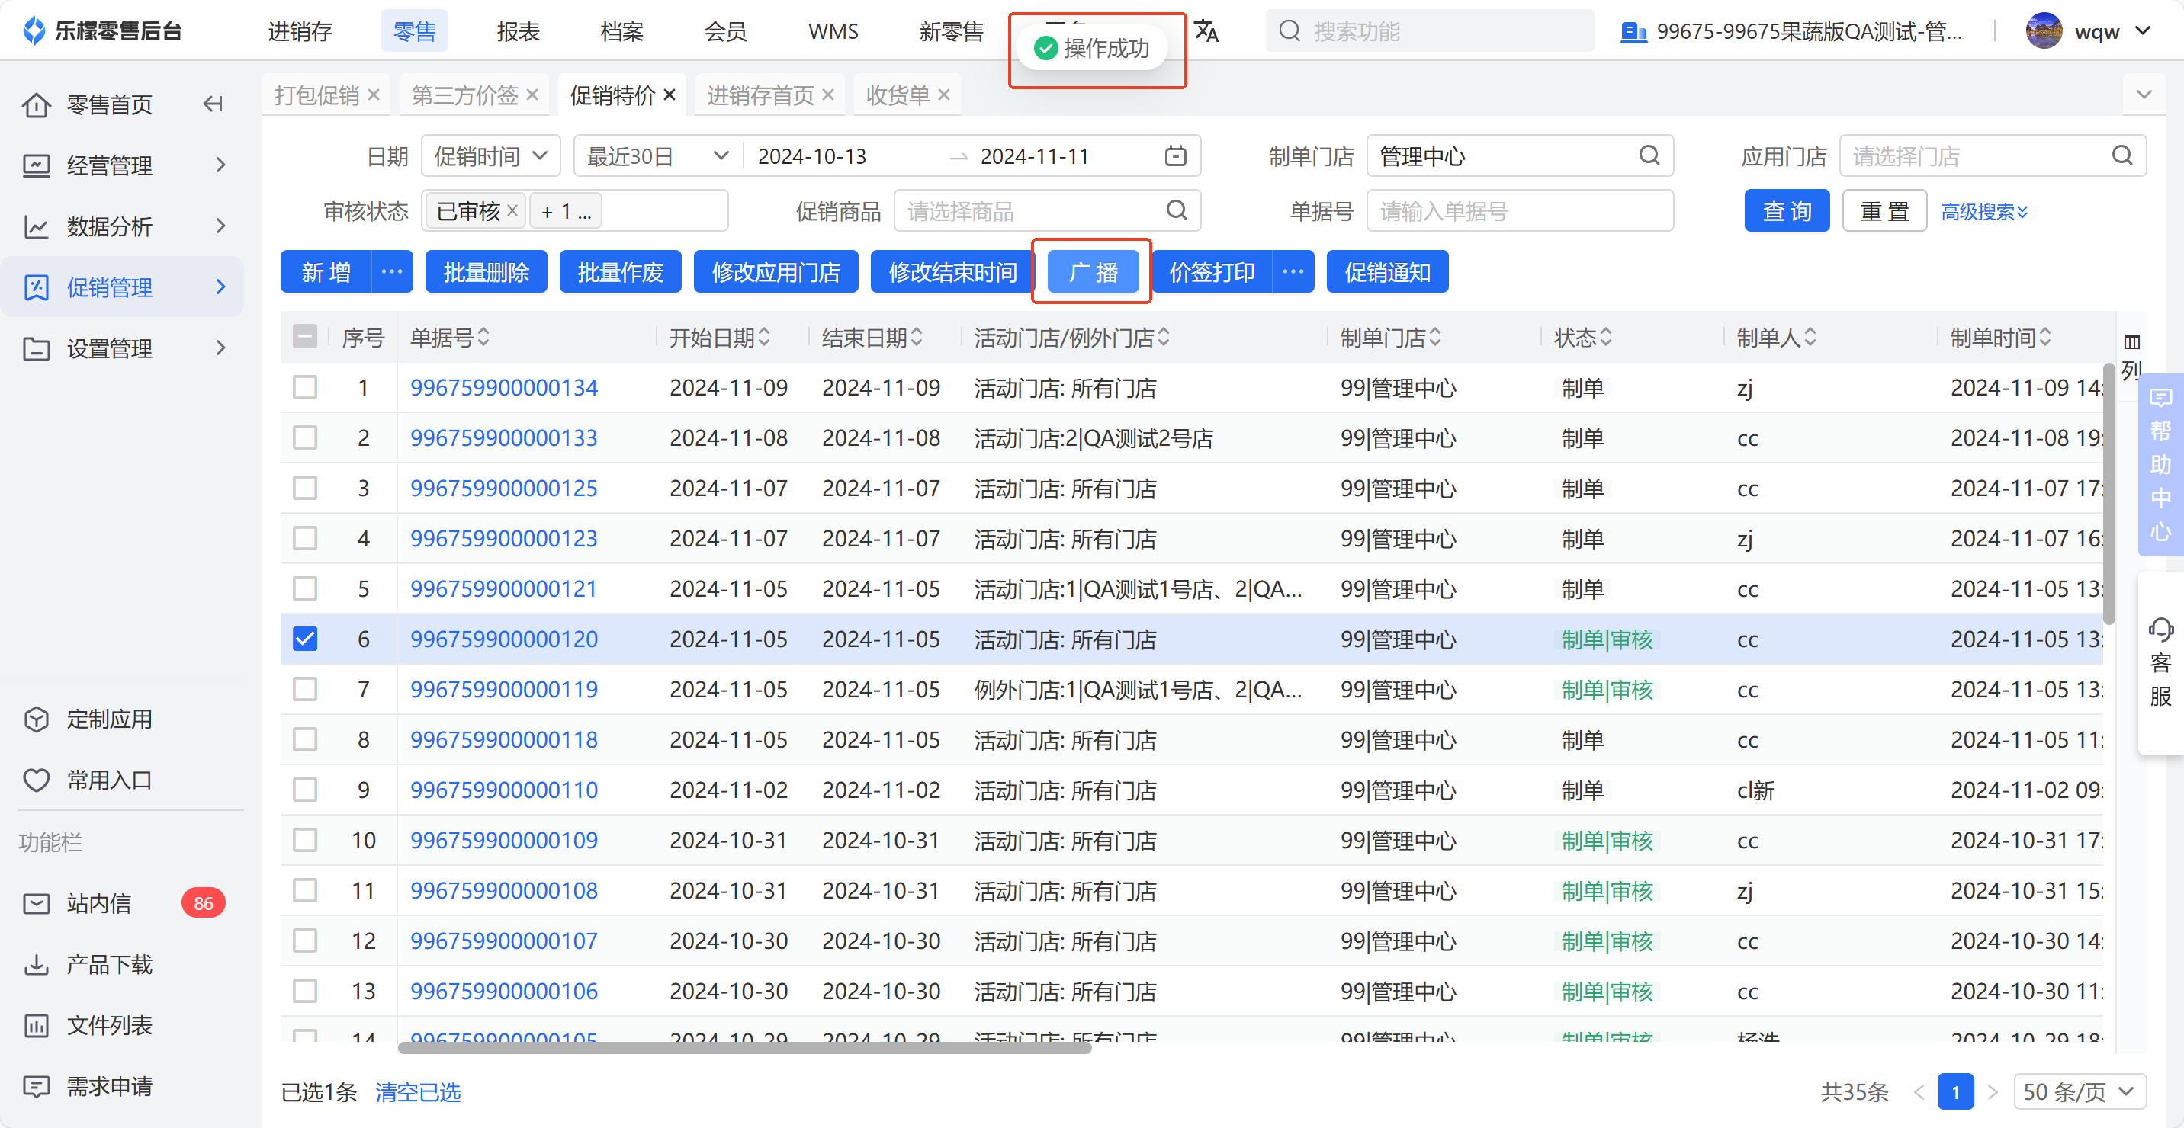Image resolution: width=2184 pixels, height=1128 pixels.
Task: Uncheck the row for 996759900000120
Action: tap(304, 639)
